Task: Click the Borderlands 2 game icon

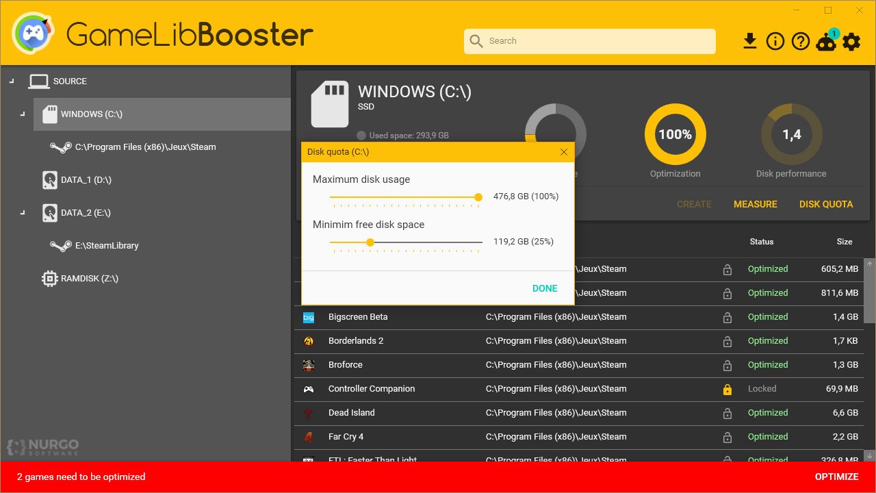Action: (308, 340)
